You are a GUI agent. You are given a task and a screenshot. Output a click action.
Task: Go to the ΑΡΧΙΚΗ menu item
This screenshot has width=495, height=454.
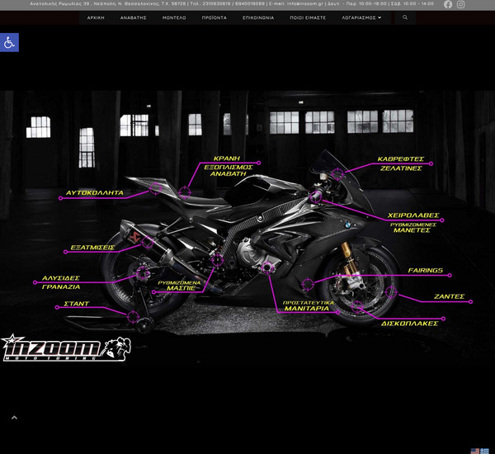(96, 18)
